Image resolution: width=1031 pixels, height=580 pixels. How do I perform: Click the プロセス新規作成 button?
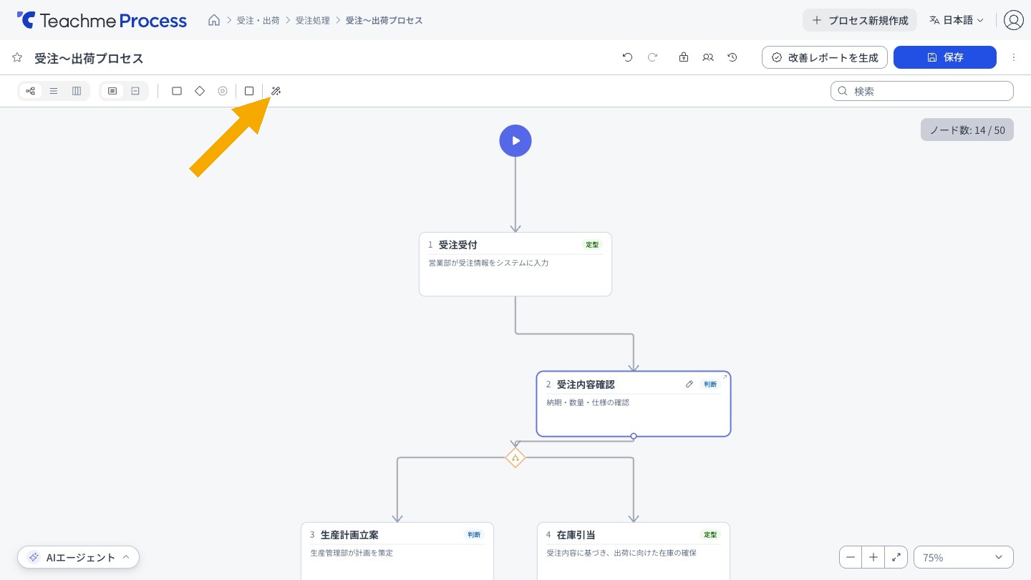pyautogui.click(x=859, y=20)
